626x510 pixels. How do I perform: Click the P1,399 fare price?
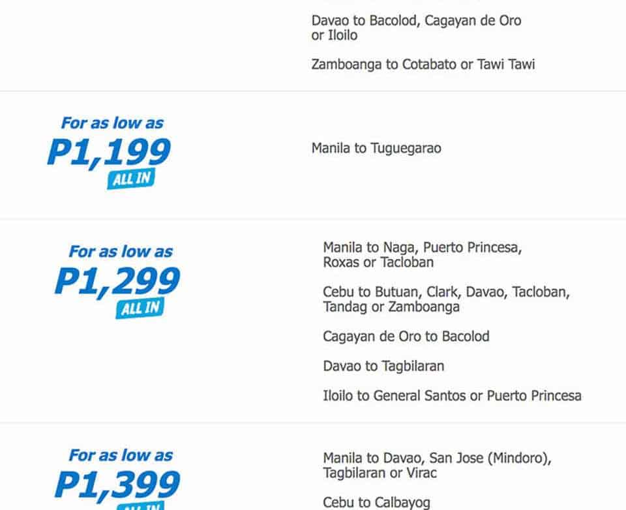(x=117, y=485)
